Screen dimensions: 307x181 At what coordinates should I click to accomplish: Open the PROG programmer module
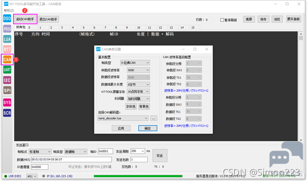7,29
